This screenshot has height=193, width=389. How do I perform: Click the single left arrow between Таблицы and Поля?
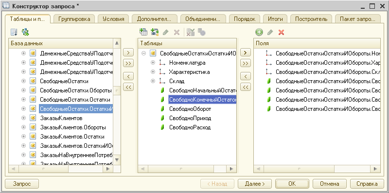tap(246, 76)
